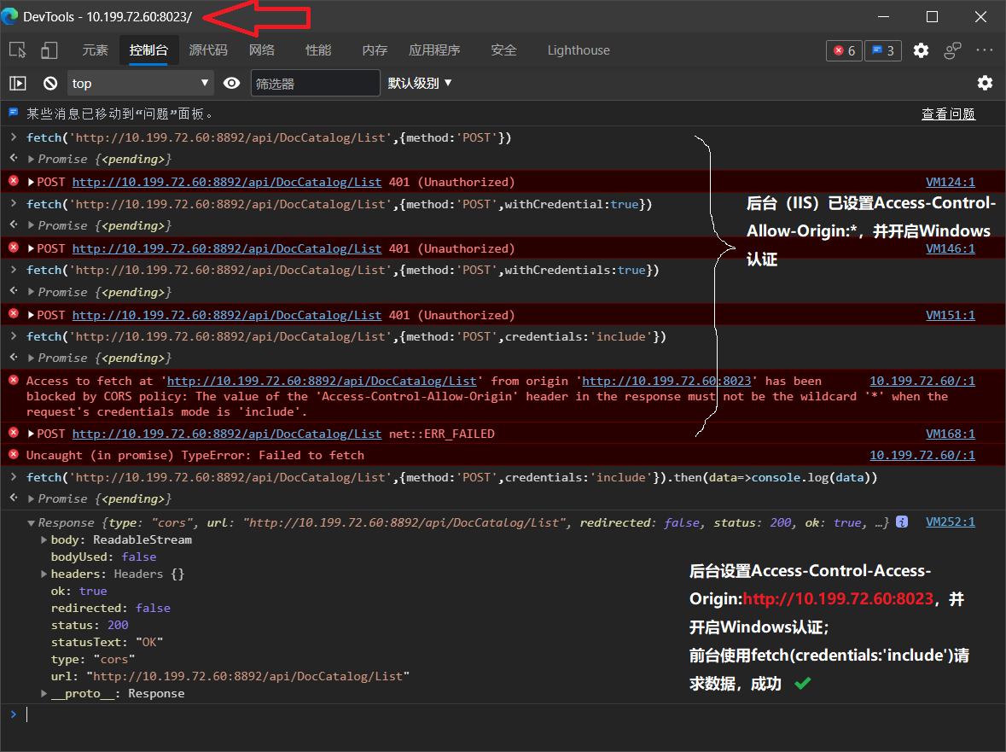Select the 控制台 tab

pyautogui.click(x=148, y=50)
